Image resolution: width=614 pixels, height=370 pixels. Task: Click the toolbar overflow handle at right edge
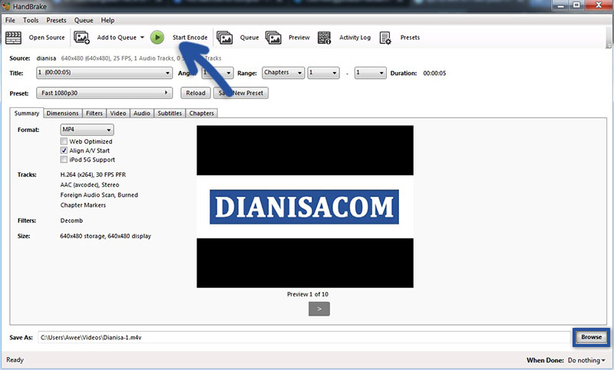coord(609,38)
